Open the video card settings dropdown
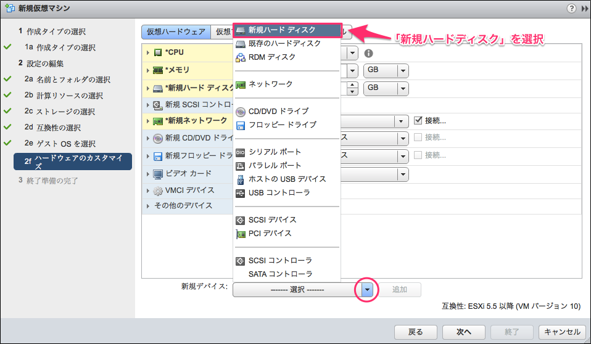Screen dimensions: 591x344 403,174
